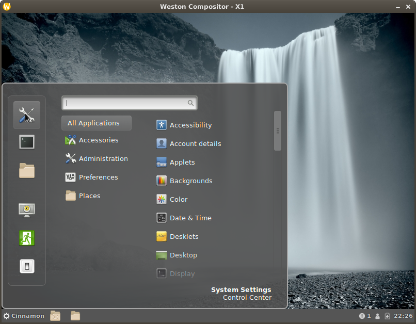Click the 22:26 panel clock

(x=403, y=316)
